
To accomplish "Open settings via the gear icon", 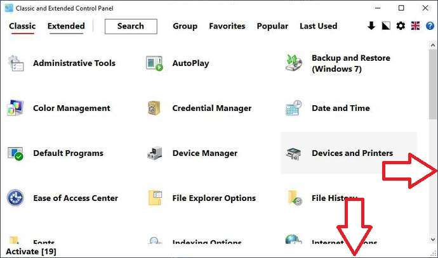I will coord(401,26).
